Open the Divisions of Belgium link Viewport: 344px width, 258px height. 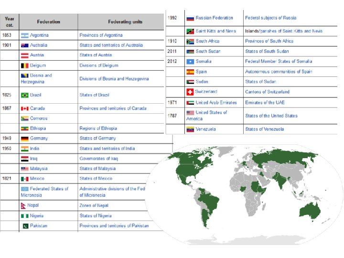tap(99, 65)
